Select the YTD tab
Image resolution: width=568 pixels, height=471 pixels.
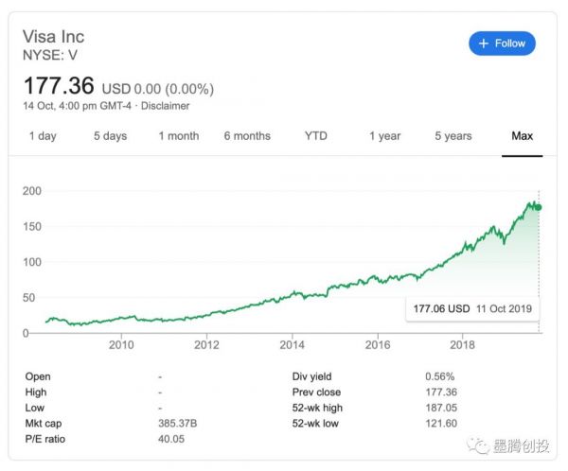coord(316,136)
